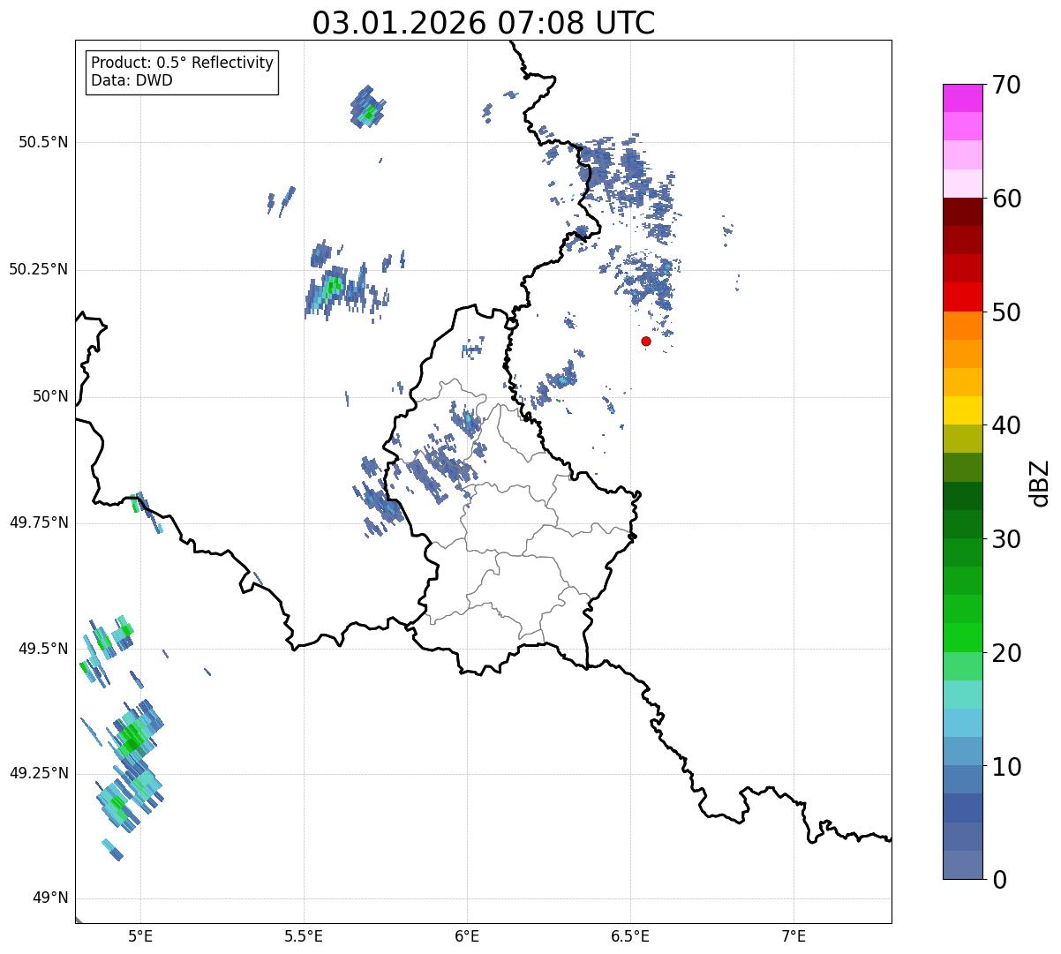Click the bright green colorbar segment at 20
The image size is (1061, 954).
964,638
